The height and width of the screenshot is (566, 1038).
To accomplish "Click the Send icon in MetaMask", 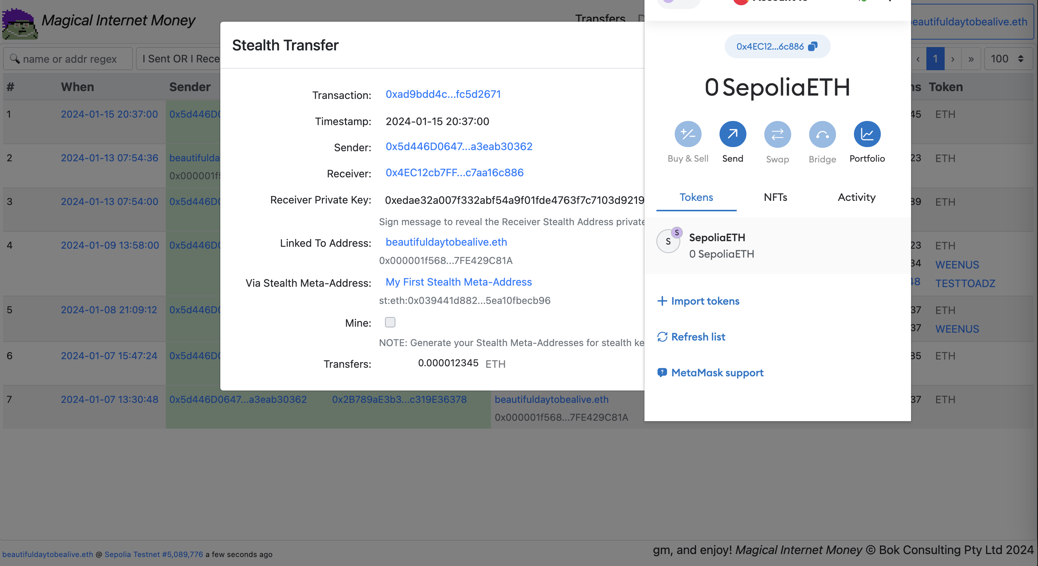I will tap(733, 134).
